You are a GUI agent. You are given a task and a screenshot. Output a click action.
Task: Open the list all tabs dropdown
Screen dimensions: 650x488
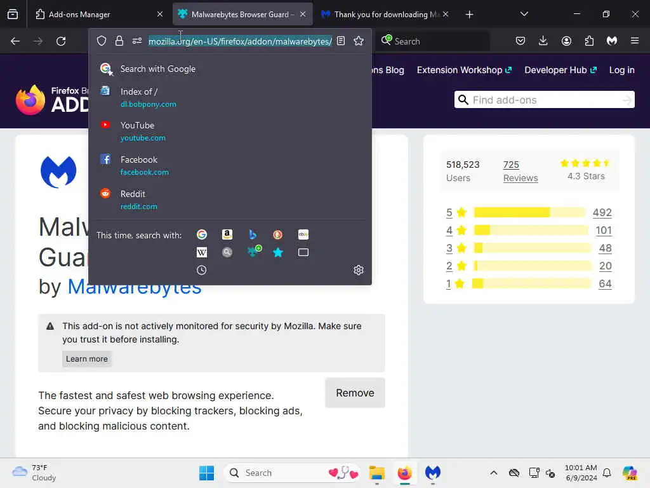tap(524, 14)
